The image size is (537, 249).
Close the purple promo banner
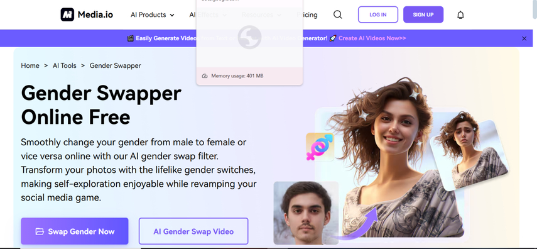point(524,38)
